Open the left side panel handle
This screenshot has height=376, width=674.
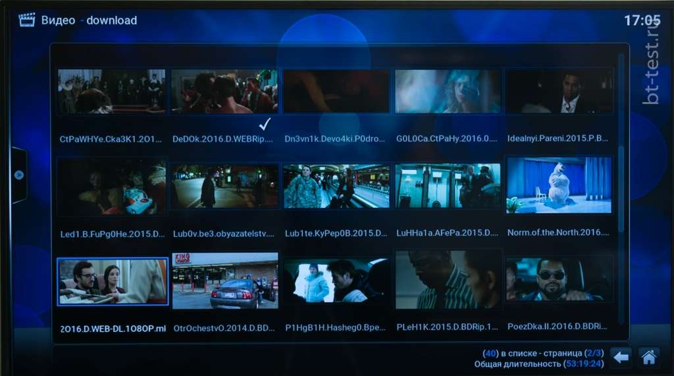(18, 175)
